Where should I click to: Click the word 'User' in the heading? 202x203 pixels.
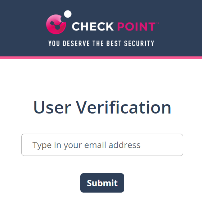(52, 107)
